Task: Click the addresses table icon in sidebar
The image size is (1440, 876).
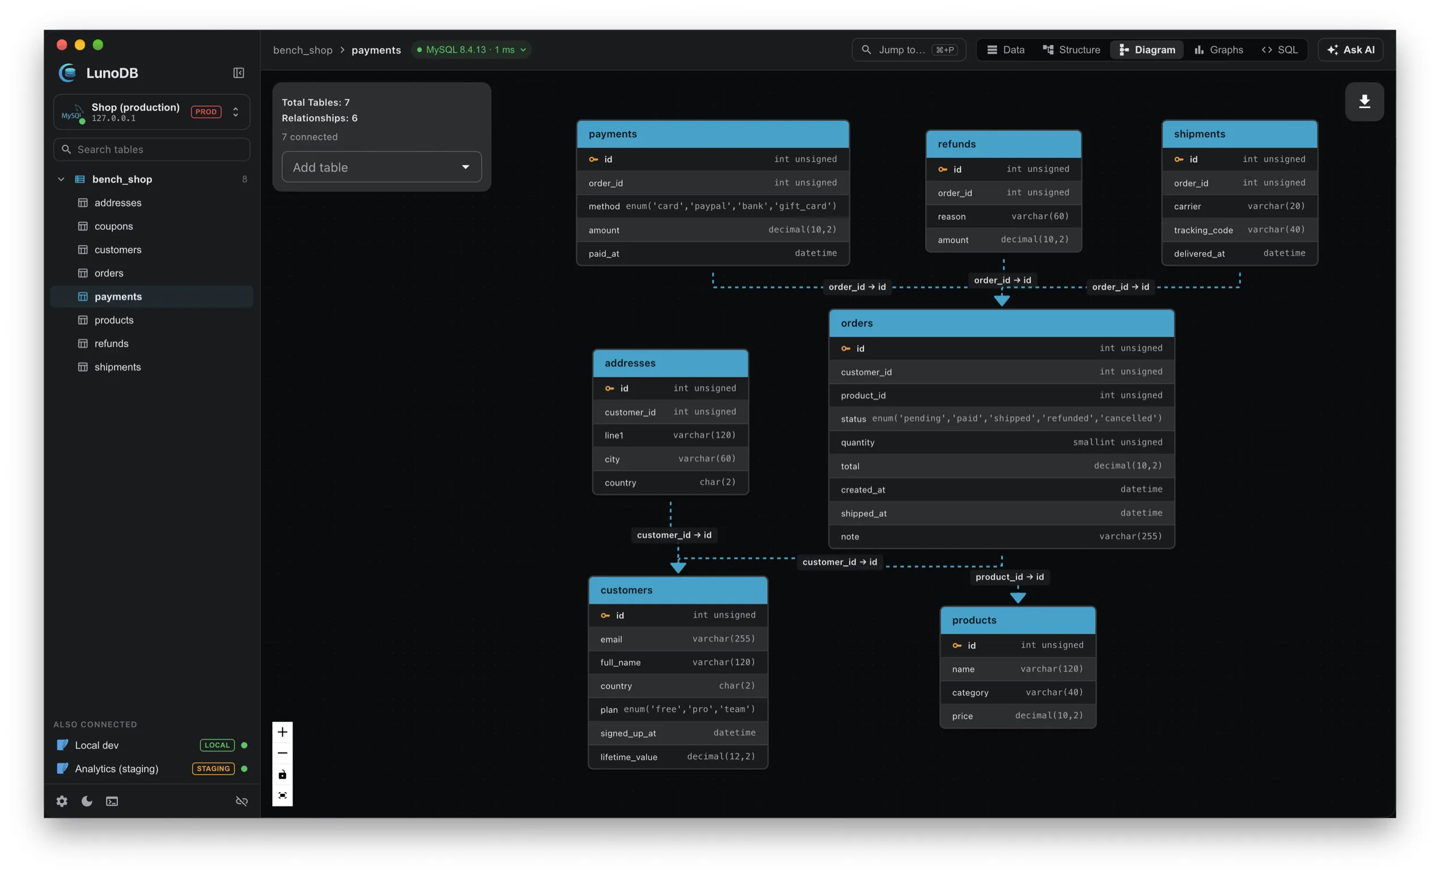Action: [x=83, y=203]
